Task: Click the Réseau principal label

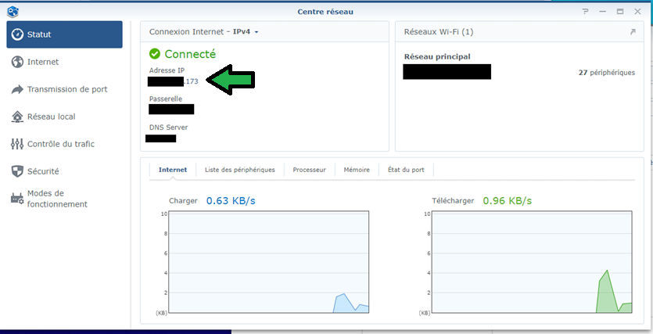Action: [x=437, y=56]
